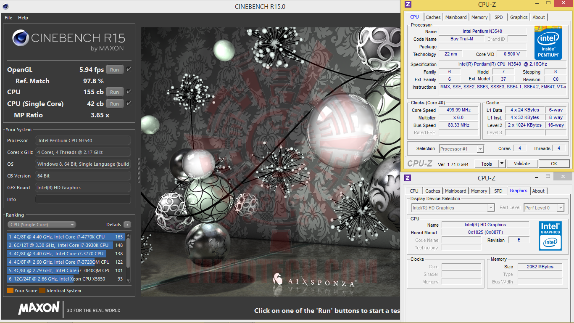
Task: Click the Processor field showing Intel Pentium CPU N3540
Action: tap(83, 140)
